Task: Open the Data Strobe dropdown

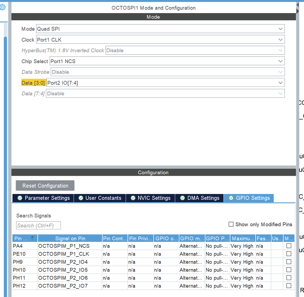Action: [168, 72]
